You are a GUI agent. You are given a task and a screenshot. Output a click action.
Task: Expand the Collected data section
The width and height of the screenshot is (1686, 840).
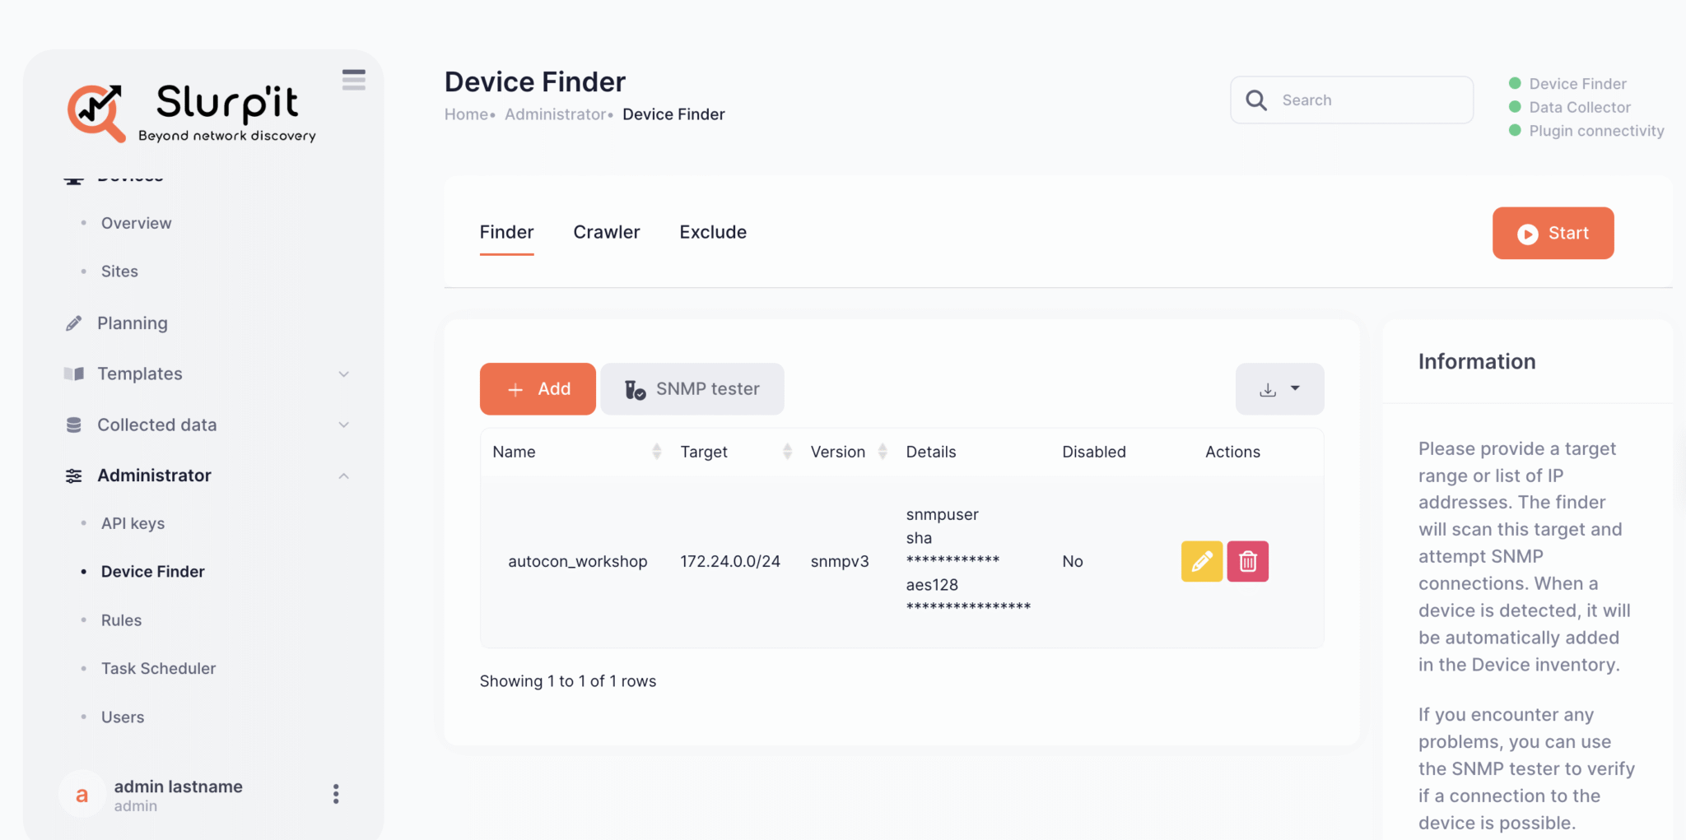[x=343, y=425]
